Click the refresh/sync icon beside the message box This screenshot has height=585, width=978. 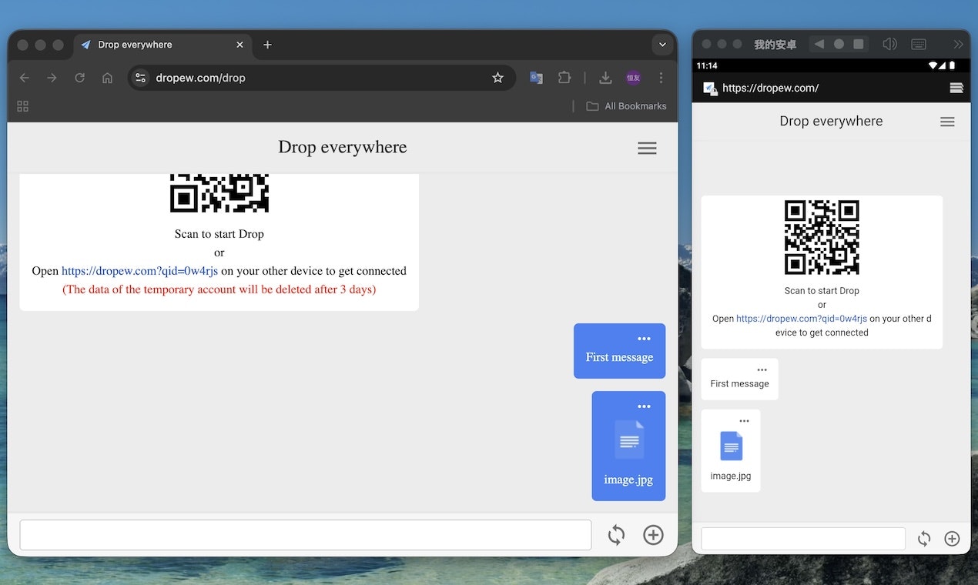point(616,535)
